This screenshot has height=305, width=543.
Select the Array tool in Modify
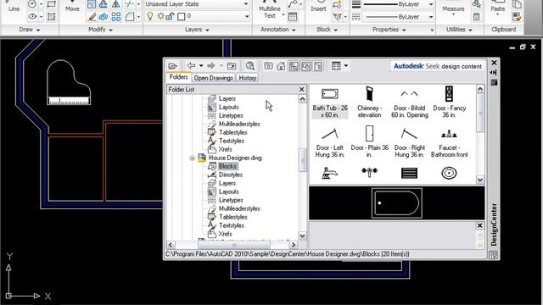coord(116,17)
